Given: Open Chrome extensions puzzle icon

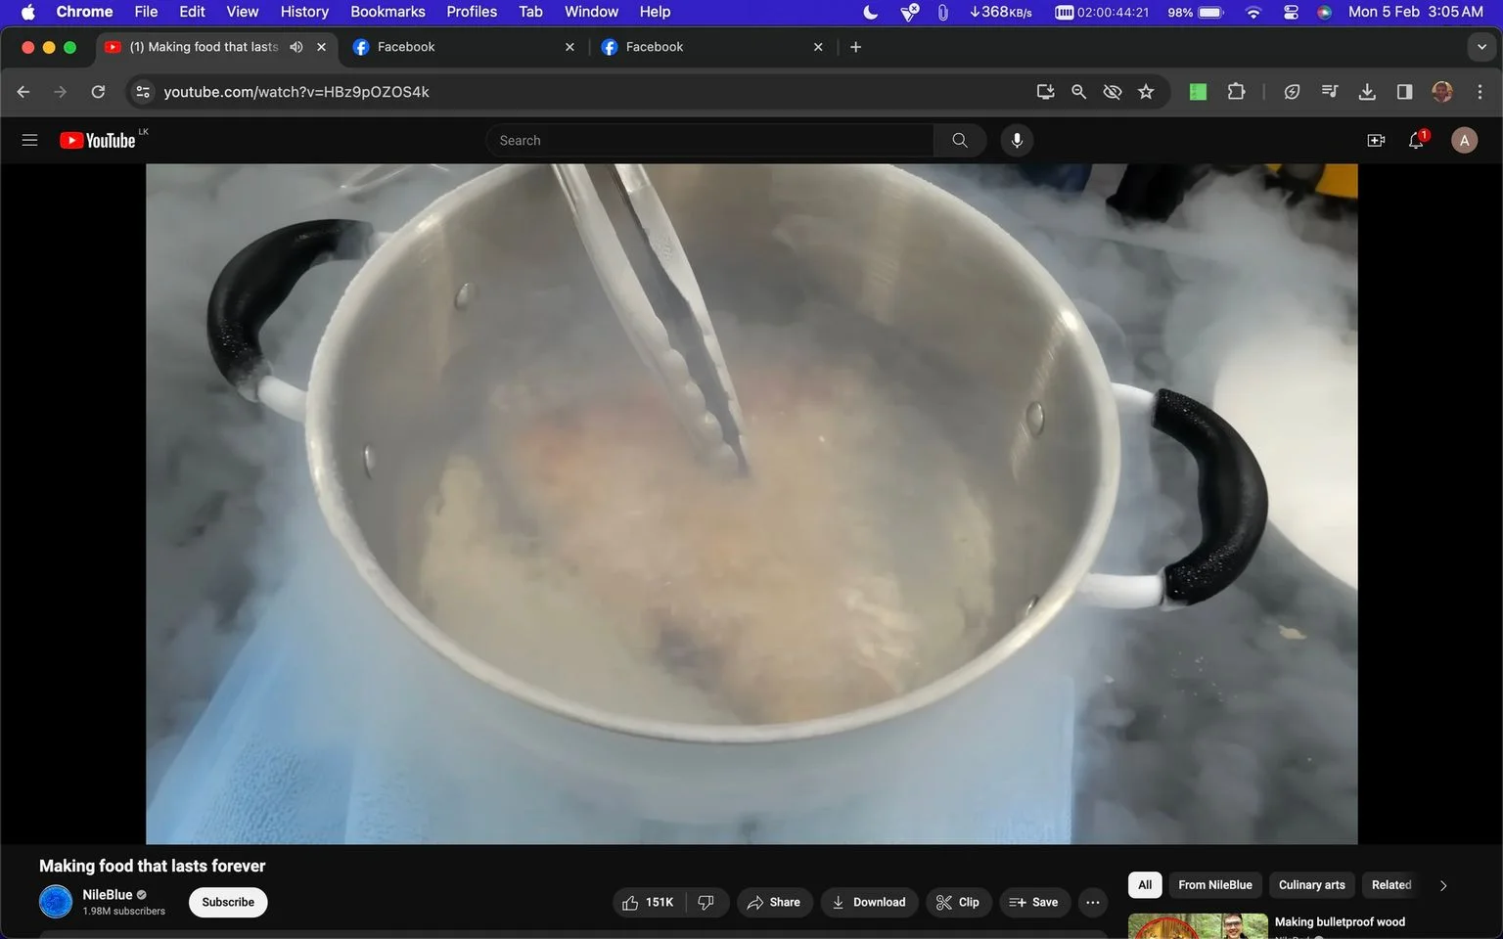Looking at the screenshot, I should point(1236,92).
